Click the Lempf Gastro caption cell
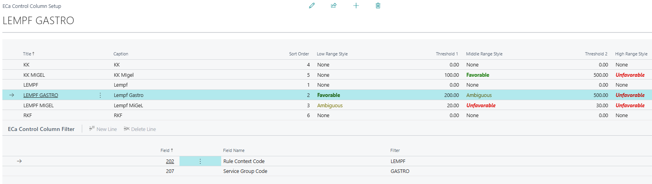Viewport: 652px width, 184px height. (129, 95)
